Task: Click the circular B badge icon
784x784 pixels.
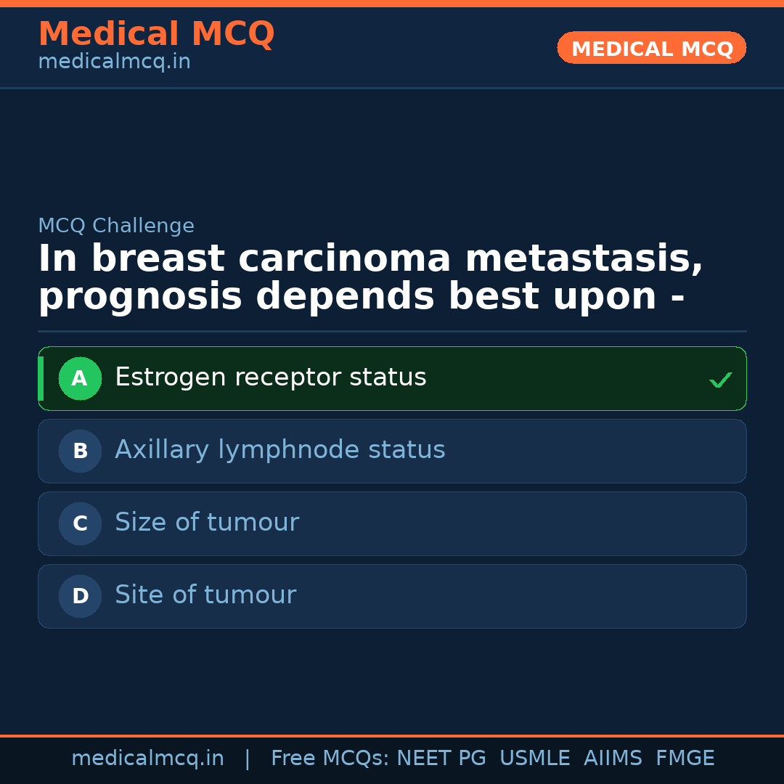Action: click(80, 451)
